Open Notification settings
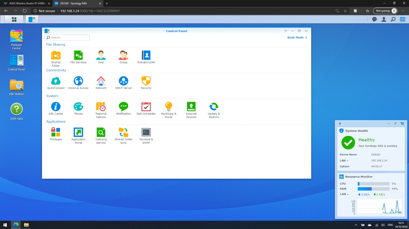This screenshot has width=409, height=229. (x=124, y=108)
